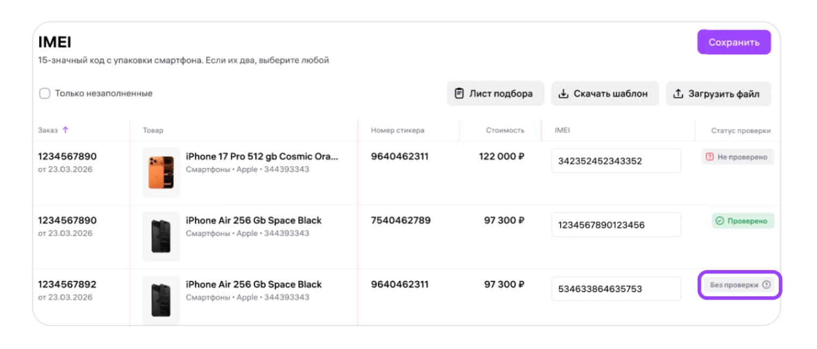
Task: Click the clipboard icon on 'Лист подбора'
Action: [x=459, y=93]
